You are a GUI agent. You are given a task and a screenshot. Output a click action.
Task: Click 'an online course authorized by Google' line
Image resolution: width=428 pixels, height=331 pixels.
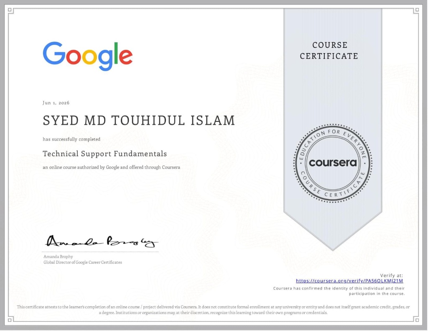click(111, 167)
